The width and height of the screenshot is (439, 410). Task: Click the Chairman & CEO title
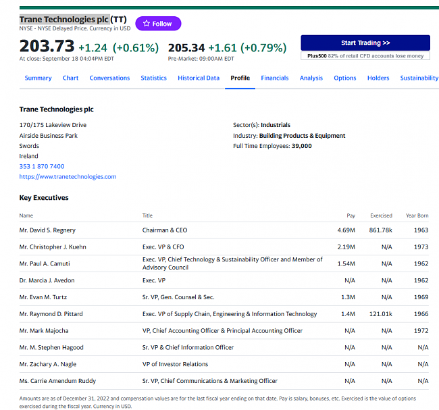165,230
